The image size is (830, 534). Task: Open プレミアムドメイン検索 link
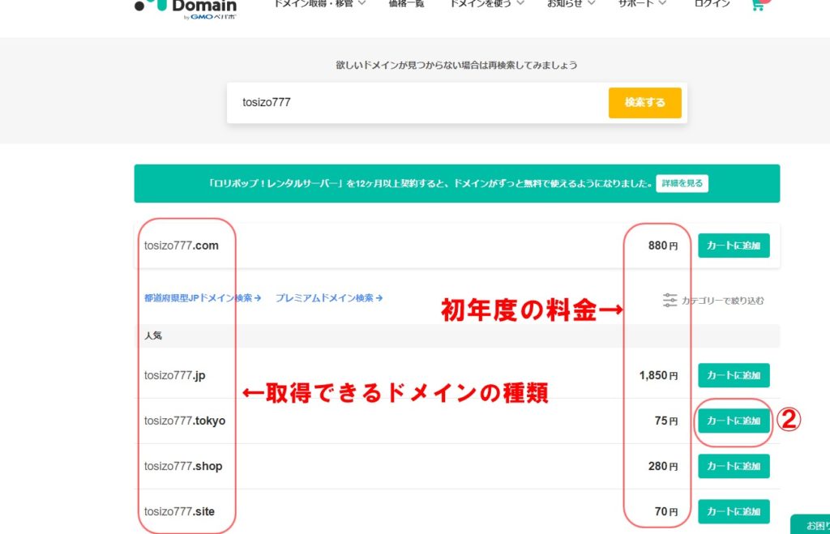click(x=328, y=298)
